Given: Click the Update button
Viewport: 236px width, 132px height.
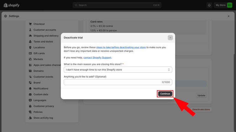Looking at the screenshot, I should [x=201, y=95].
